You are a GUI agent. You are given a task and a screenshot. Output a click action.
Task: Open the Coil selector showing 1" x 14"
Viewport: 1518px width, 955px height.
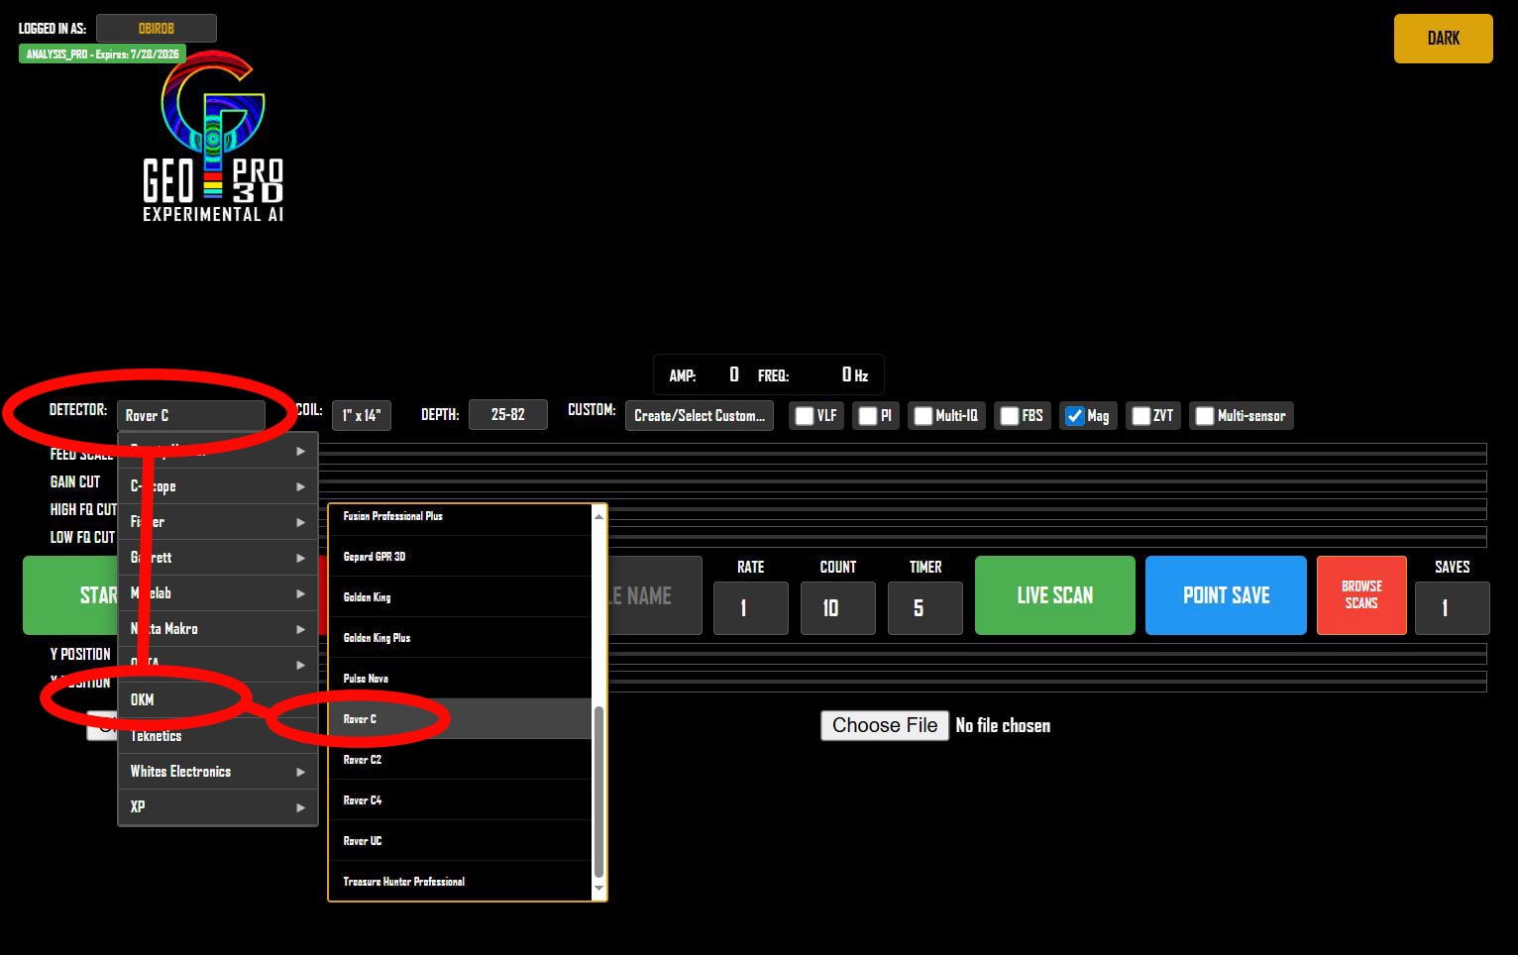(x=362, y=415)
